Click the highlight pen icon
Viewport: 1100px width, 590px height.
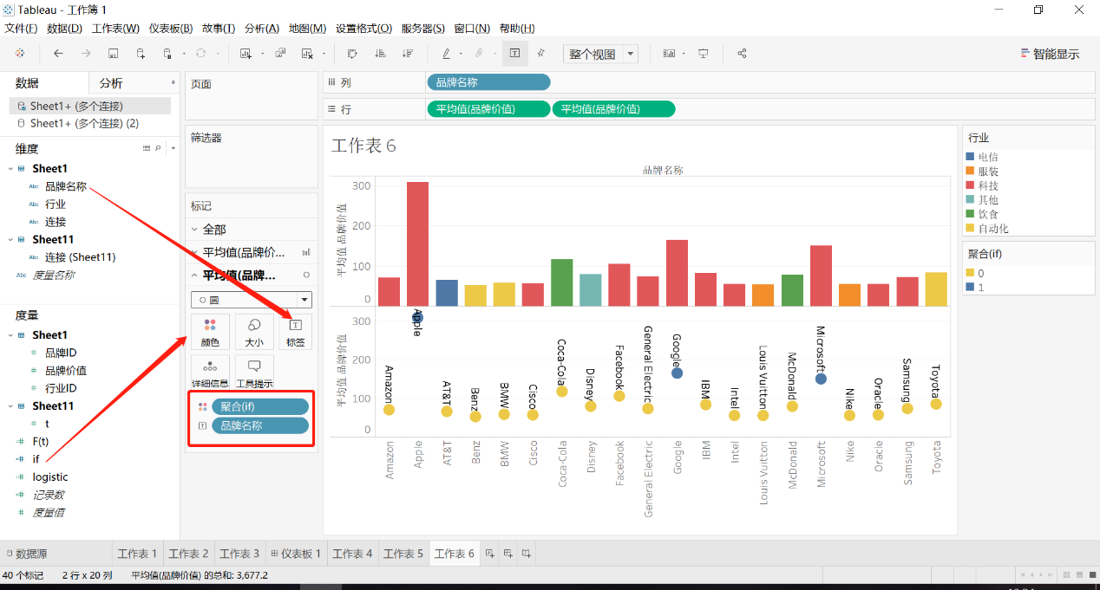coord(446,54)
